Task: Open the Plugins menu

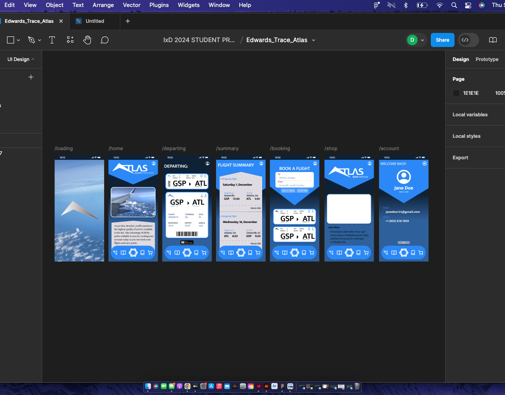Action: coord(159,5)
